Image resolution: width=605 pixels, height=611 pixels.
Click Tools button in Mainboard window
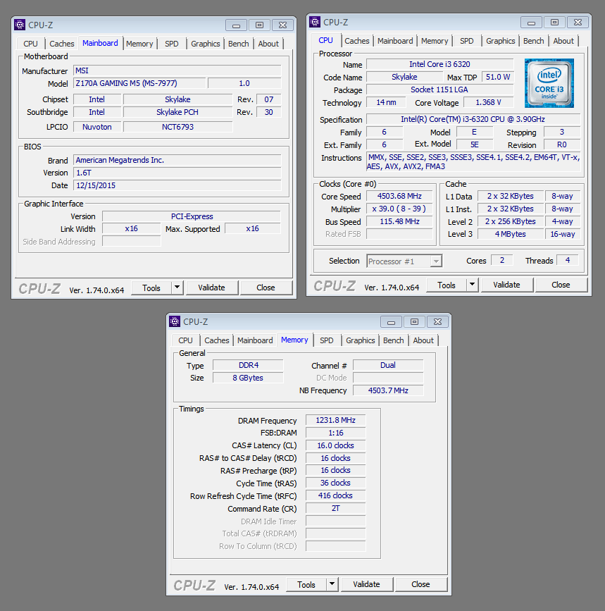coord(151,288)
